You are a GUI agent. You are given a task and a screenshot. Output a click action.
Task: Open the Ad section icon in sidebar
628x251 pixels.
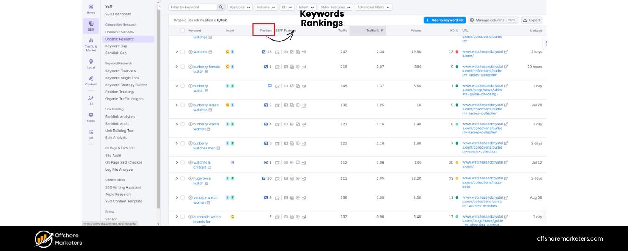tap(90, 132)
